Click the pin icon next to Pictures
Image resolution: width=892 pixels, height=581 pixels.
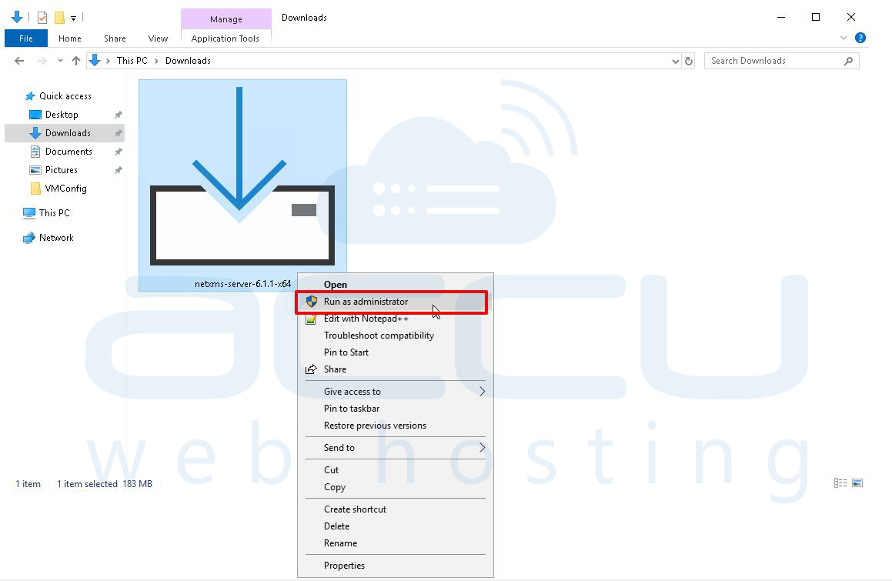pos(119,170)
